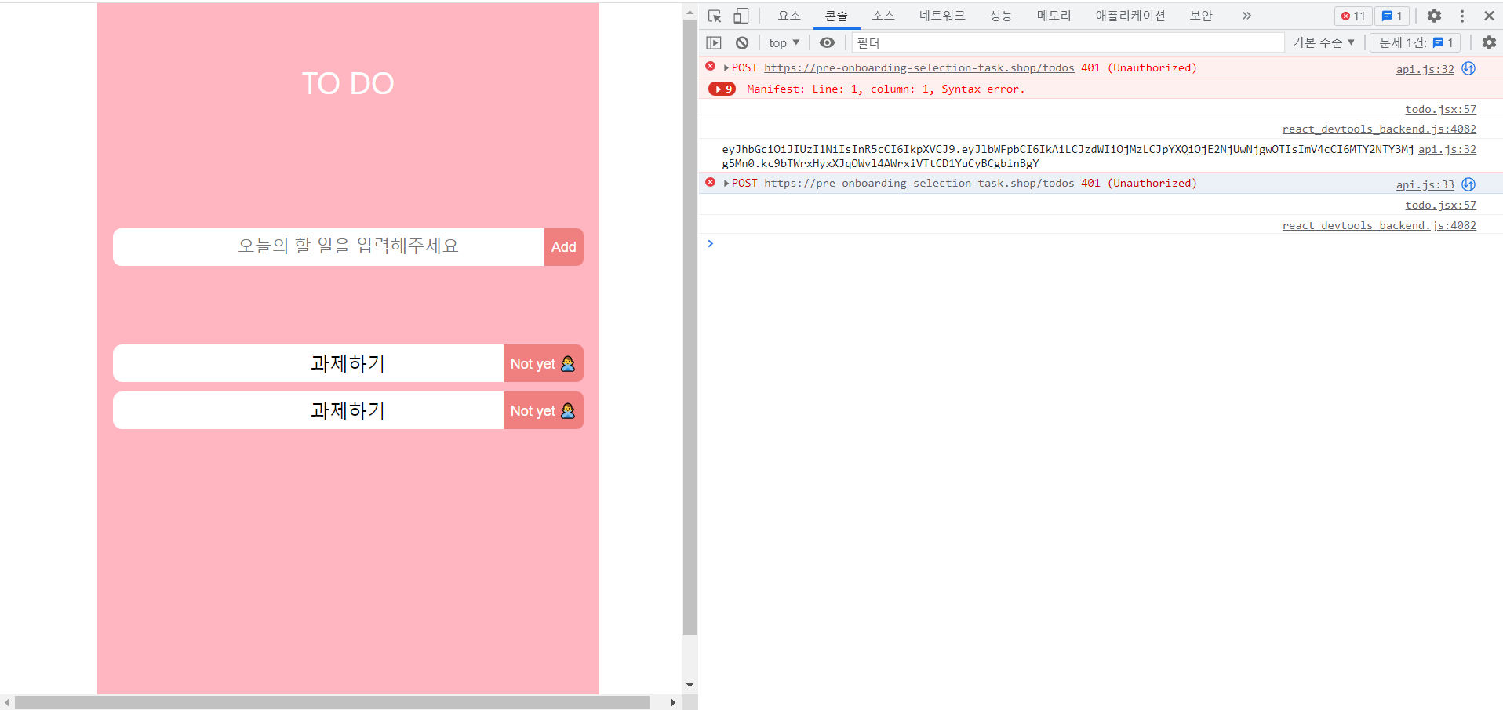Click the scroll down arrow
Image resolution: width=1503 pixels, height=710 pixels.
click(x=690, y=685)
